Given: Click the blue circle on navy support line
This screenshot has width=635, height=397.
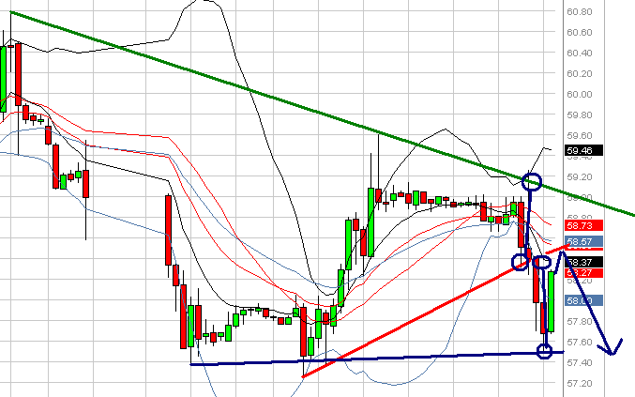Looking at the screenshot, I should [544, 351].
